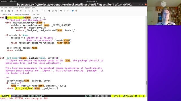Click the Undo toolbar icon
The height and width of the screenshot is (101, 181).
[x=17, y=11]
